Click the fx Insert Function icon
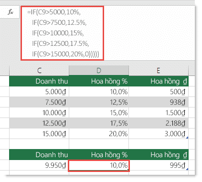The image size is (202, 182). click(11, 12)
